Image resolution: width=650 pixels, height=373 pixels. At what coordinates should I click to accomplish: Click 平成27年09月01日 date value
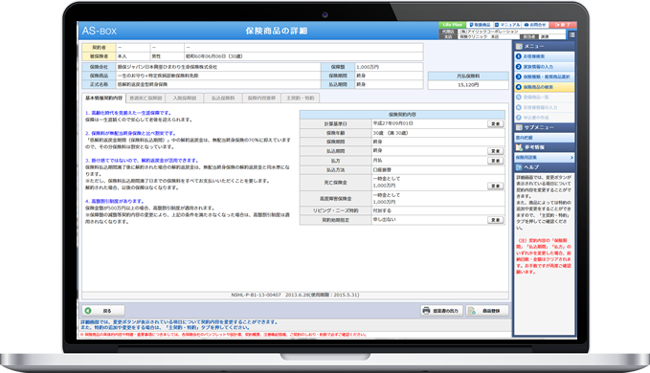[392, 123]
